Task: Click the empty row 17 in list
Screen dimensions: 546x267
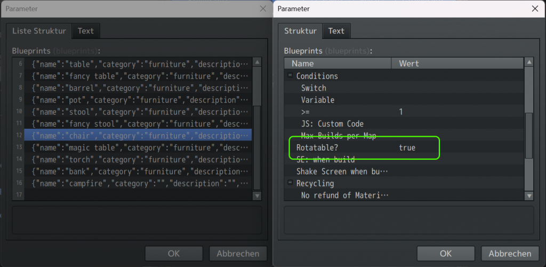Action: pos(139,195)
